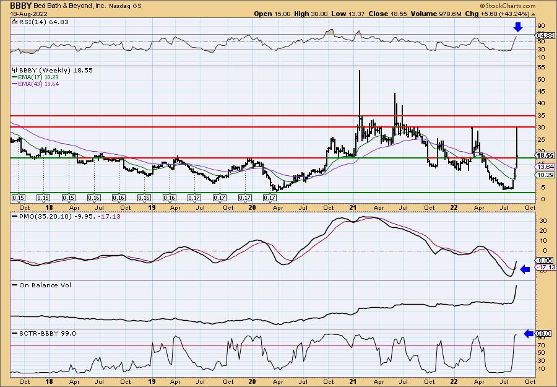Image resolution: width=557 pixels, height=387 pixels.
Task: Click the purple 13.64 EMA axis tag
Action: (545, 167)
